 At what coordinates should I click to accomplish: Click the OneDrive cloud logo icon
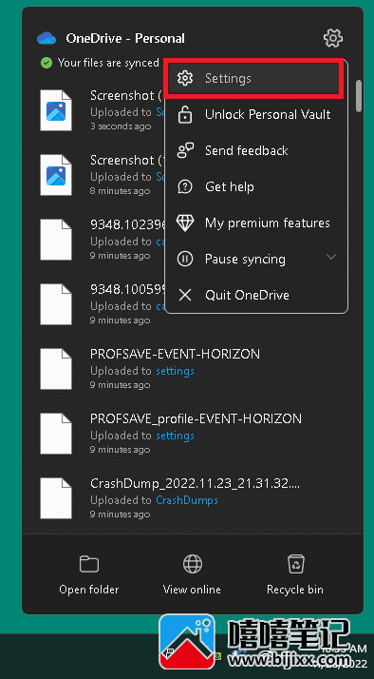click(47, 39)
